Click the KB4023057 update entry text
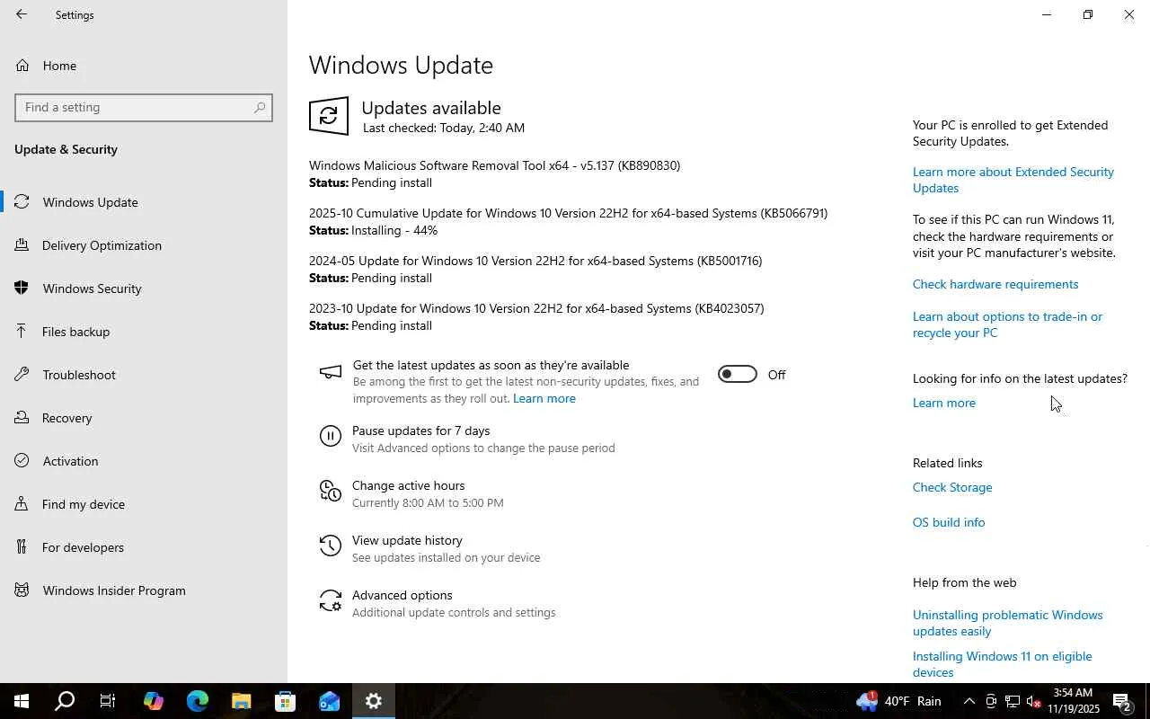 pyautogui.click(x=536, y=308)
